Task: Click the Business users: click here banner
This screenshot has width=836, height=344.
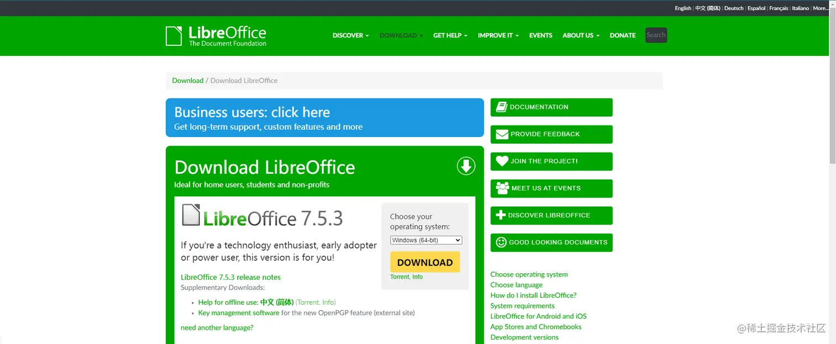Action: [325, 118]
